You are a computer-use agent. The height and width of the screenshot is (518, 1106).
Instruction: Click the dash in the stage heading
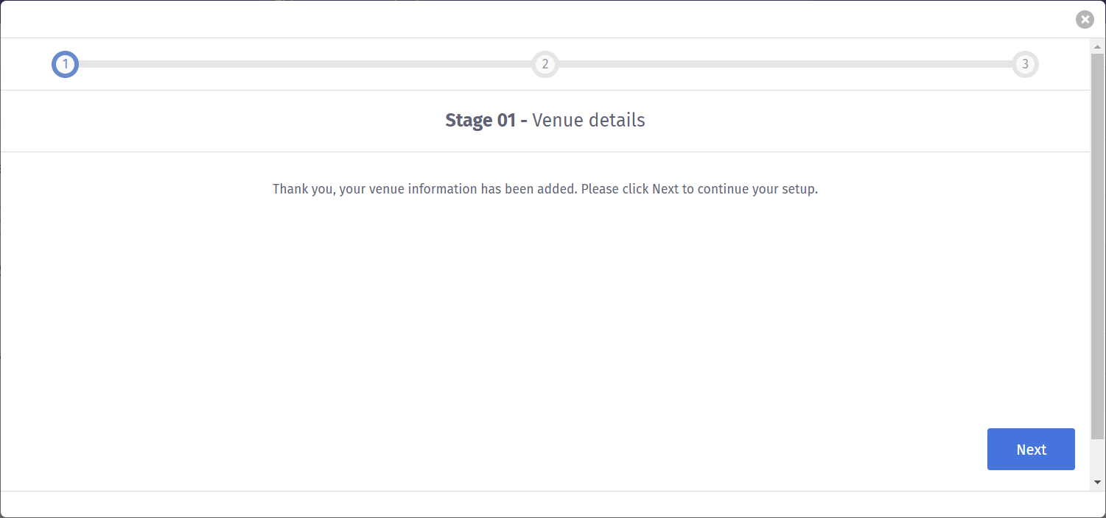pos(523,121)
